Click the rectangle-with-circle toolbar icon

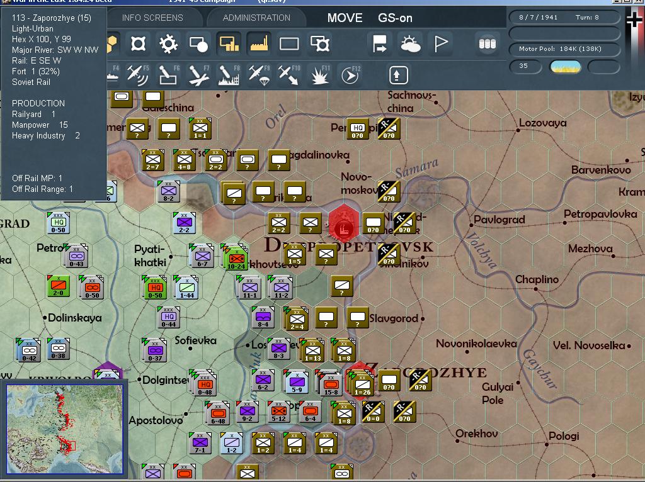tap(198, 44)
